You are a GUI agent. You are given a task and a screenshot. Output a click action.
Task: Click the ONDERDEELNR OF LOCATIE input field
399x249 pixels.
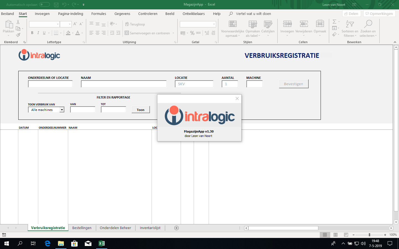50,84
